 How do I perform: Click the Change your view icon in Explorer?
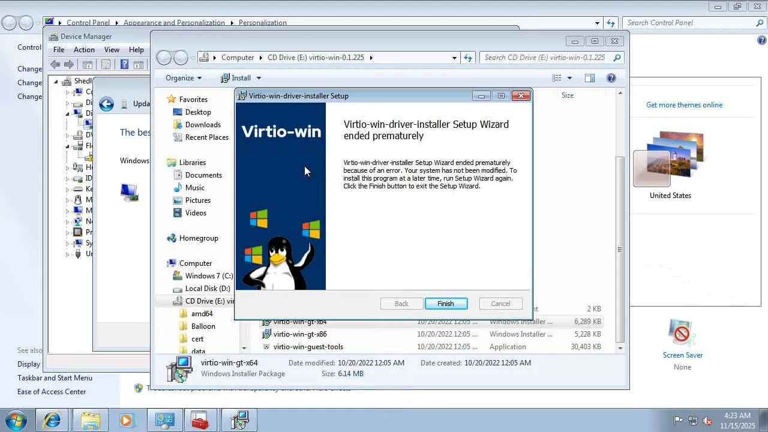pos(557,78)
